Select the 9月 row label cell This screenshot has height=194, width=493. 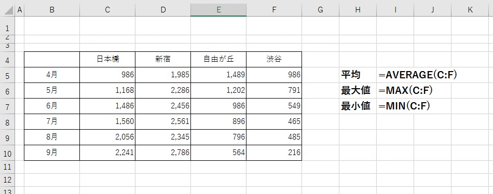click(52, 153)
